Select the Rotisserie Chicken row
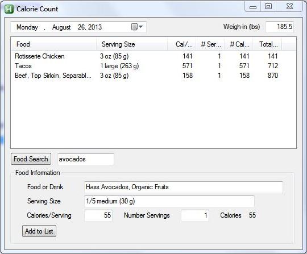307x254 pixels. pyautogui.click(x=153, y=56)
